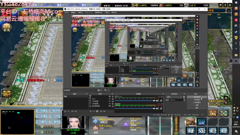This screenshot has height=135, width=240.
Task: Open source properties gear in sources toolbar
Action: (97, 111)
